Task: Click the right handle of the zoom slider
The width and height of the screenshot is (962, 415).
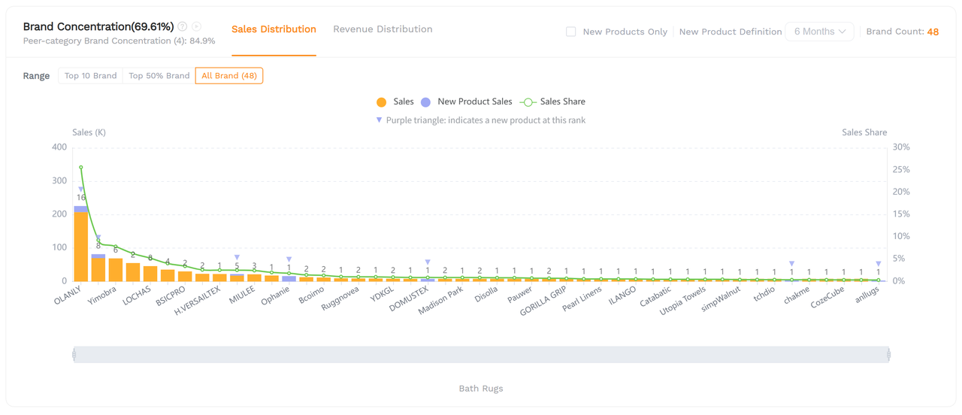Action: pyautogui.click(x=889, y=354)
